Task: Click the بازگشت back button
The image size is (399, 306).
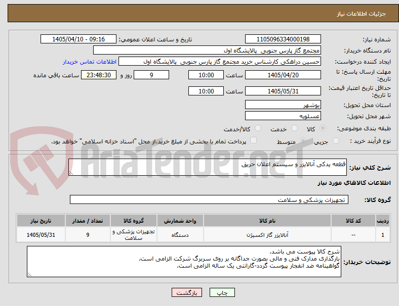Action: (187, 292)
